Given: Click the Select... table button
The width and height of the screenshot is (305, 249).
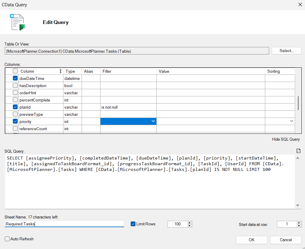Looking at the screenshot, I should coord(286,51).
